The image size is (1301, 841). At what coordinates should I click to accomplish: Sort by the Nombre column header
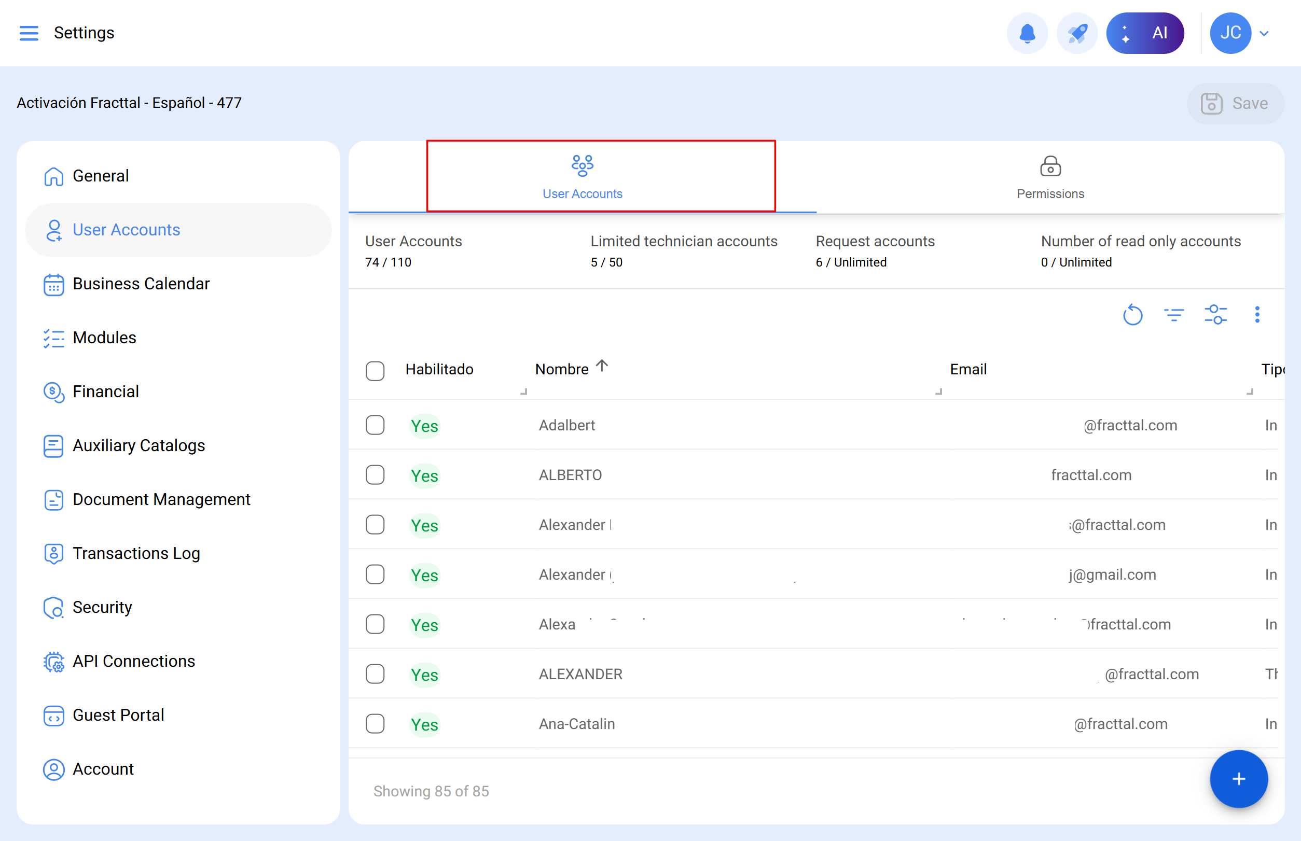[x=562, y=370]
